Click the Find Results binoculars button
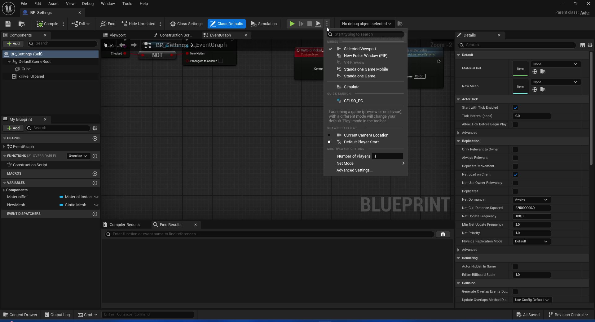Viewport: 595px width, 322px height. click(x=443, y=234)
